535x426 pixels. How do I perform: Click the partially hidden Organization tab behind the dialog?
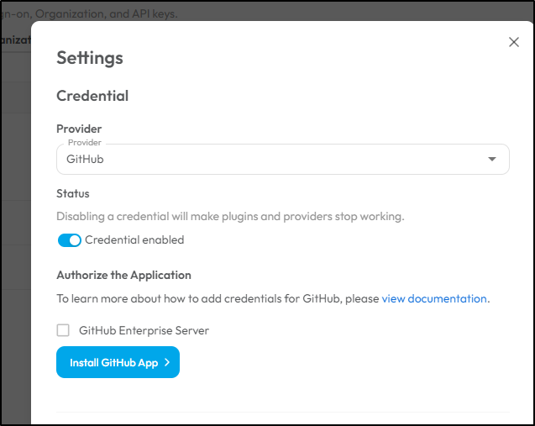tap(15, 40)
